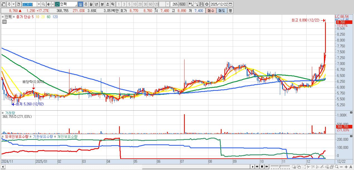Expand dropdown next to 주 market selector

tap(13, 4)
